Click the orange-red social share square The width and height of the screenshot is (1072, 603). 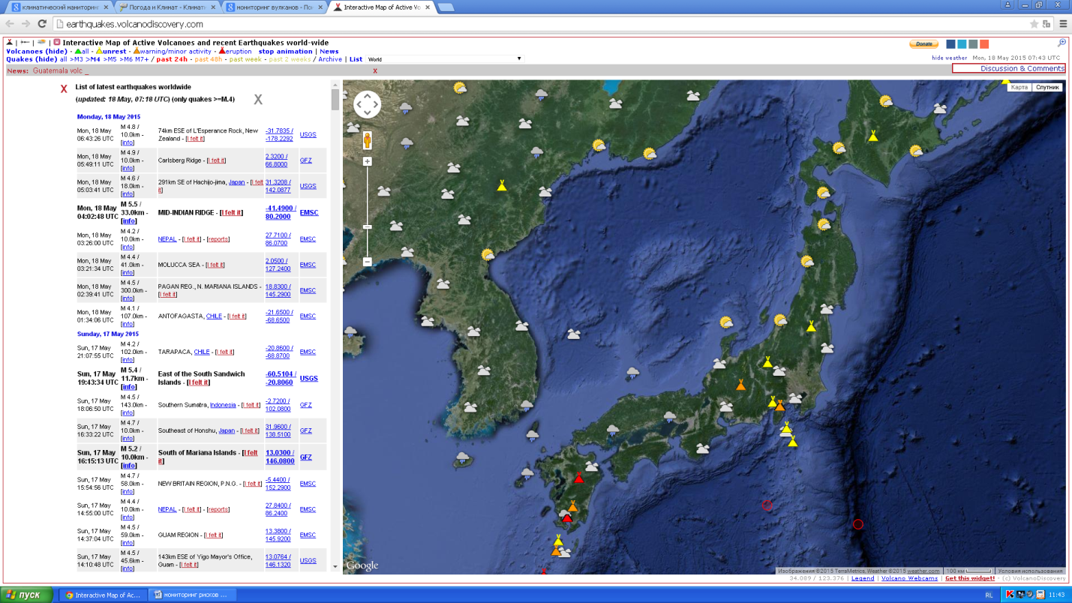coord(984,44)
